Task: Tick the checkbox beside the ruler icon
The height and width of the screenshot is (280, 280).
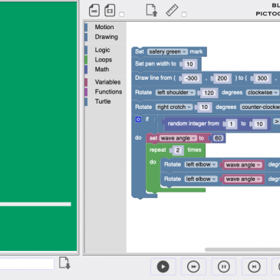Action: coord(184,15)
